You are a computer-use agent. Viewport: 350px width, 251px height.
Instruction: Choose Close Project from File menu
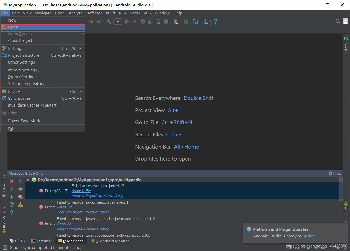click(43, 41)
